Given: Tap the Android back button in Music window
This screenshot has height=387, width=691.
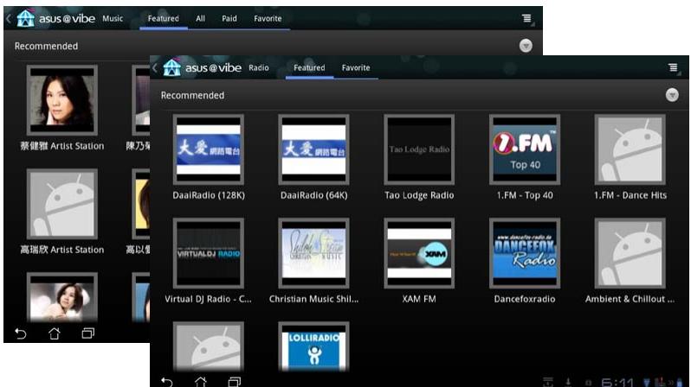Looking at the screenshot, I should click(21, 333).
